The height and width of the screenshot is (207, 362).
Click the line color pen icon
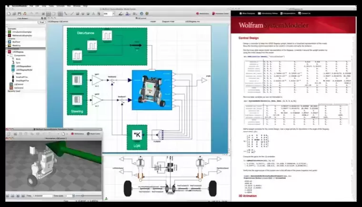121,14
